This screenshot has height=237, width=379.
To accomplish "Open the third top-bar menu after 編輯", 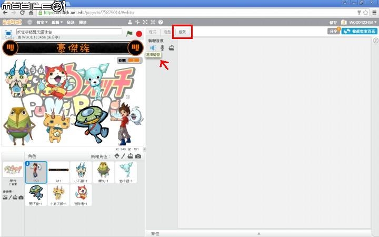I will (71, 22).
